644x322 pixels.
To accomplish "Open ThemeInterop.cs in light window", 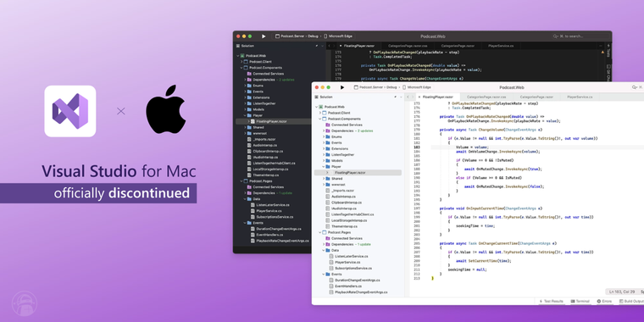I will click(x=345, y=226).
